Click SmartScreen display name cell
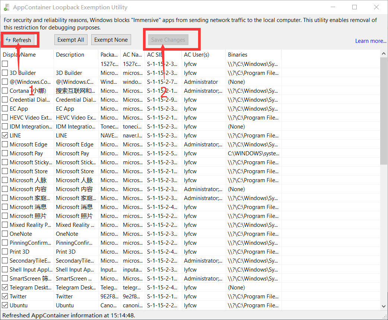This screenshot has height=320, width=388. coord(31,278)
